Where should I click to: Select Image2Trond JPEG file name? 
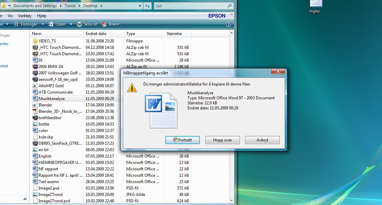point(50,195)
